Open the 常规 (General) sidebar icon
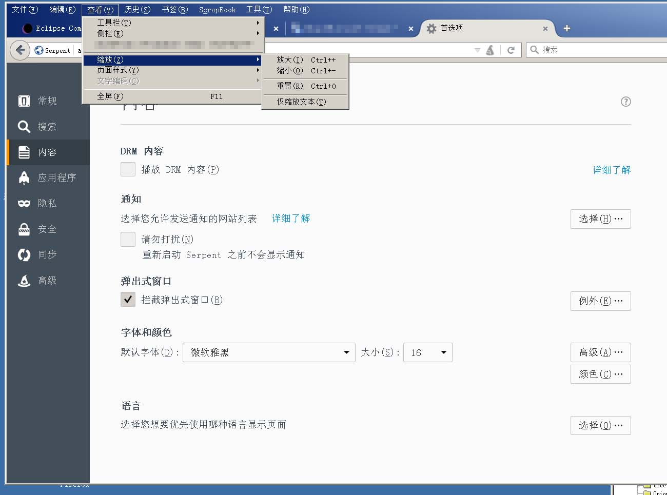 click(x=24, y=101)
